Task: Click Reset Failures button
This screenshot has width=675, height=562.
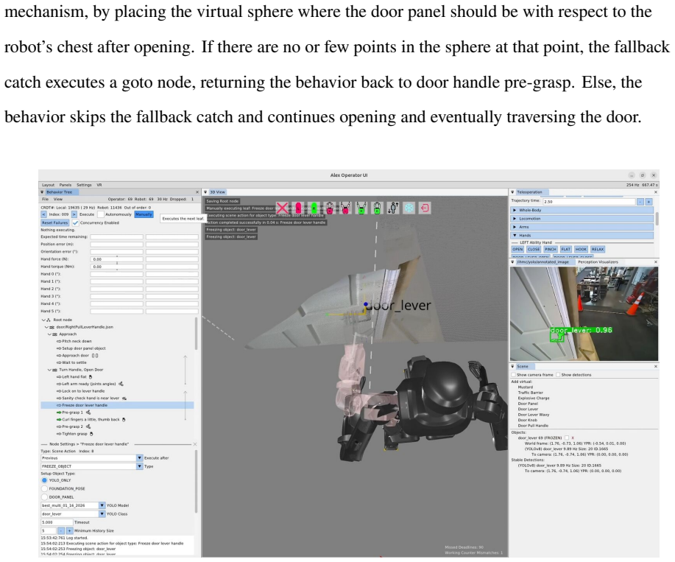Action: click(54, 222)
